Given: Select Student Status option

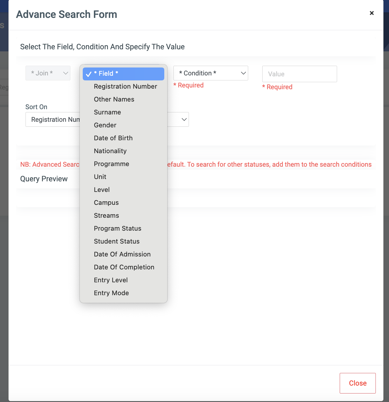Looking at the screenshot, I should (124, 241).
